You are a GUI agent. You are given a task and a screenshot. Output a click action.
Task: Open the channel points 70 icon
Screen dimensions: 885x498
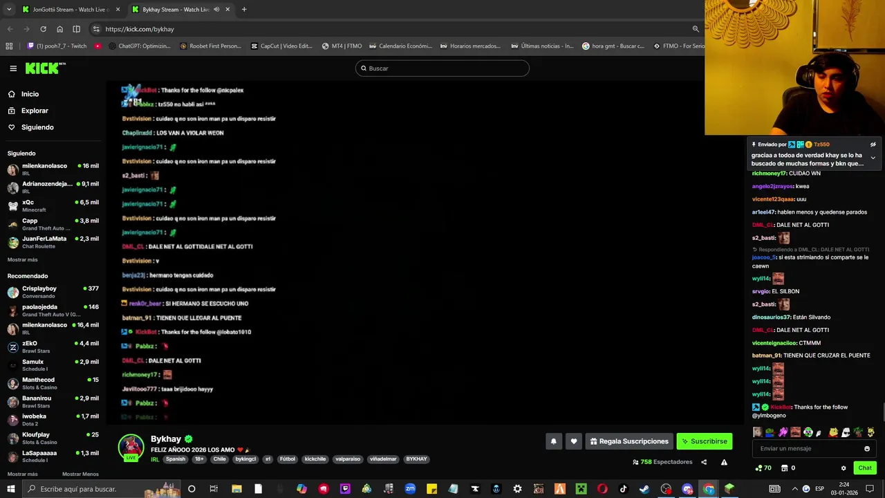(x=763, y=468)
